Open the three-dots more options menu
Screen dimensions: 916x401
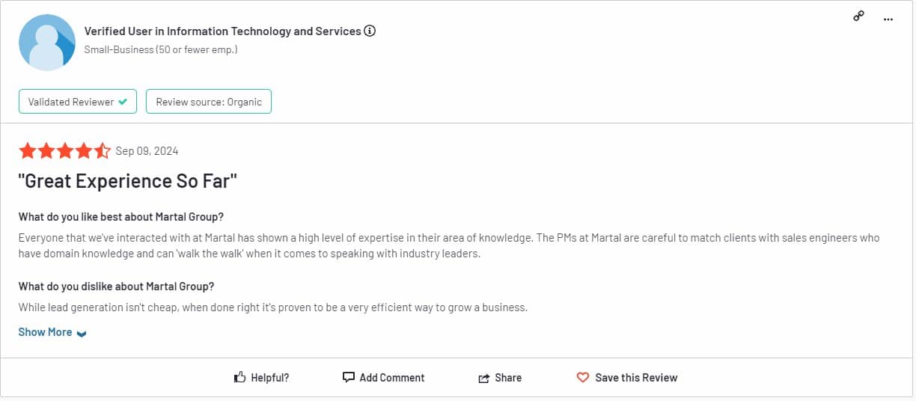click(888, 19)
